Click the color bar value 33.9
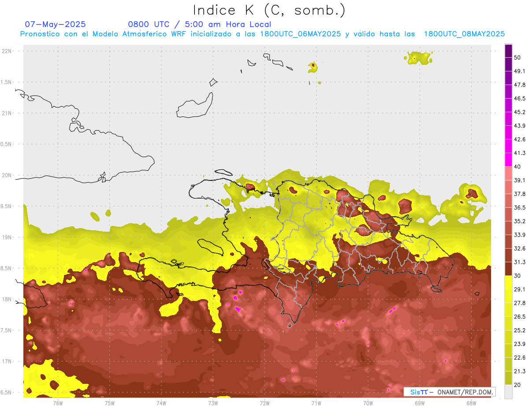The width and height of the screenshot is (529, 409). [x=520, y=235]
